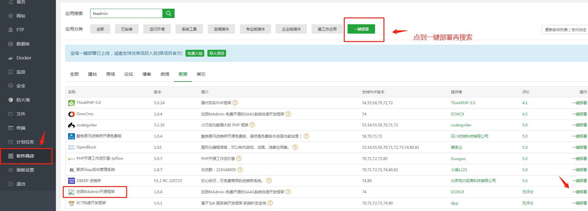Open the 防火墙 sidebar icon
The image size is (588, 211).
click(11, 100)
